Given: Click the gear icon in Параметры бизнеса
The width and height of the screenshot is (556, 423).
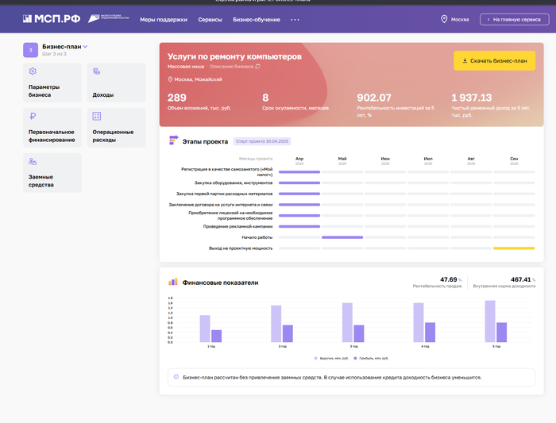Looking at the screenshot, I should [32, 71].
